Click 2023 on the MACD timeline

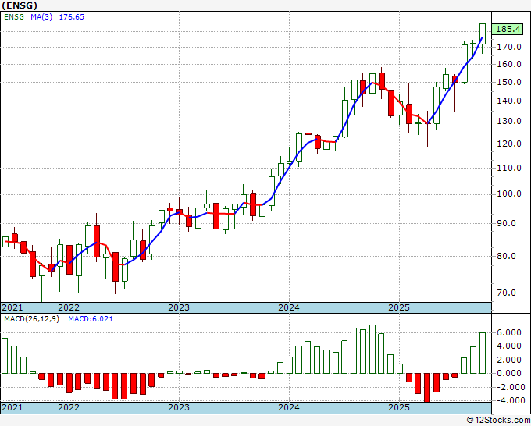coord(179,407)
